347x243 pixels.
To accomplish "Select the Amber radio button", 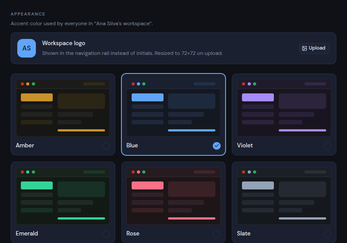I will pyautogui.click(x=106, y=146).
